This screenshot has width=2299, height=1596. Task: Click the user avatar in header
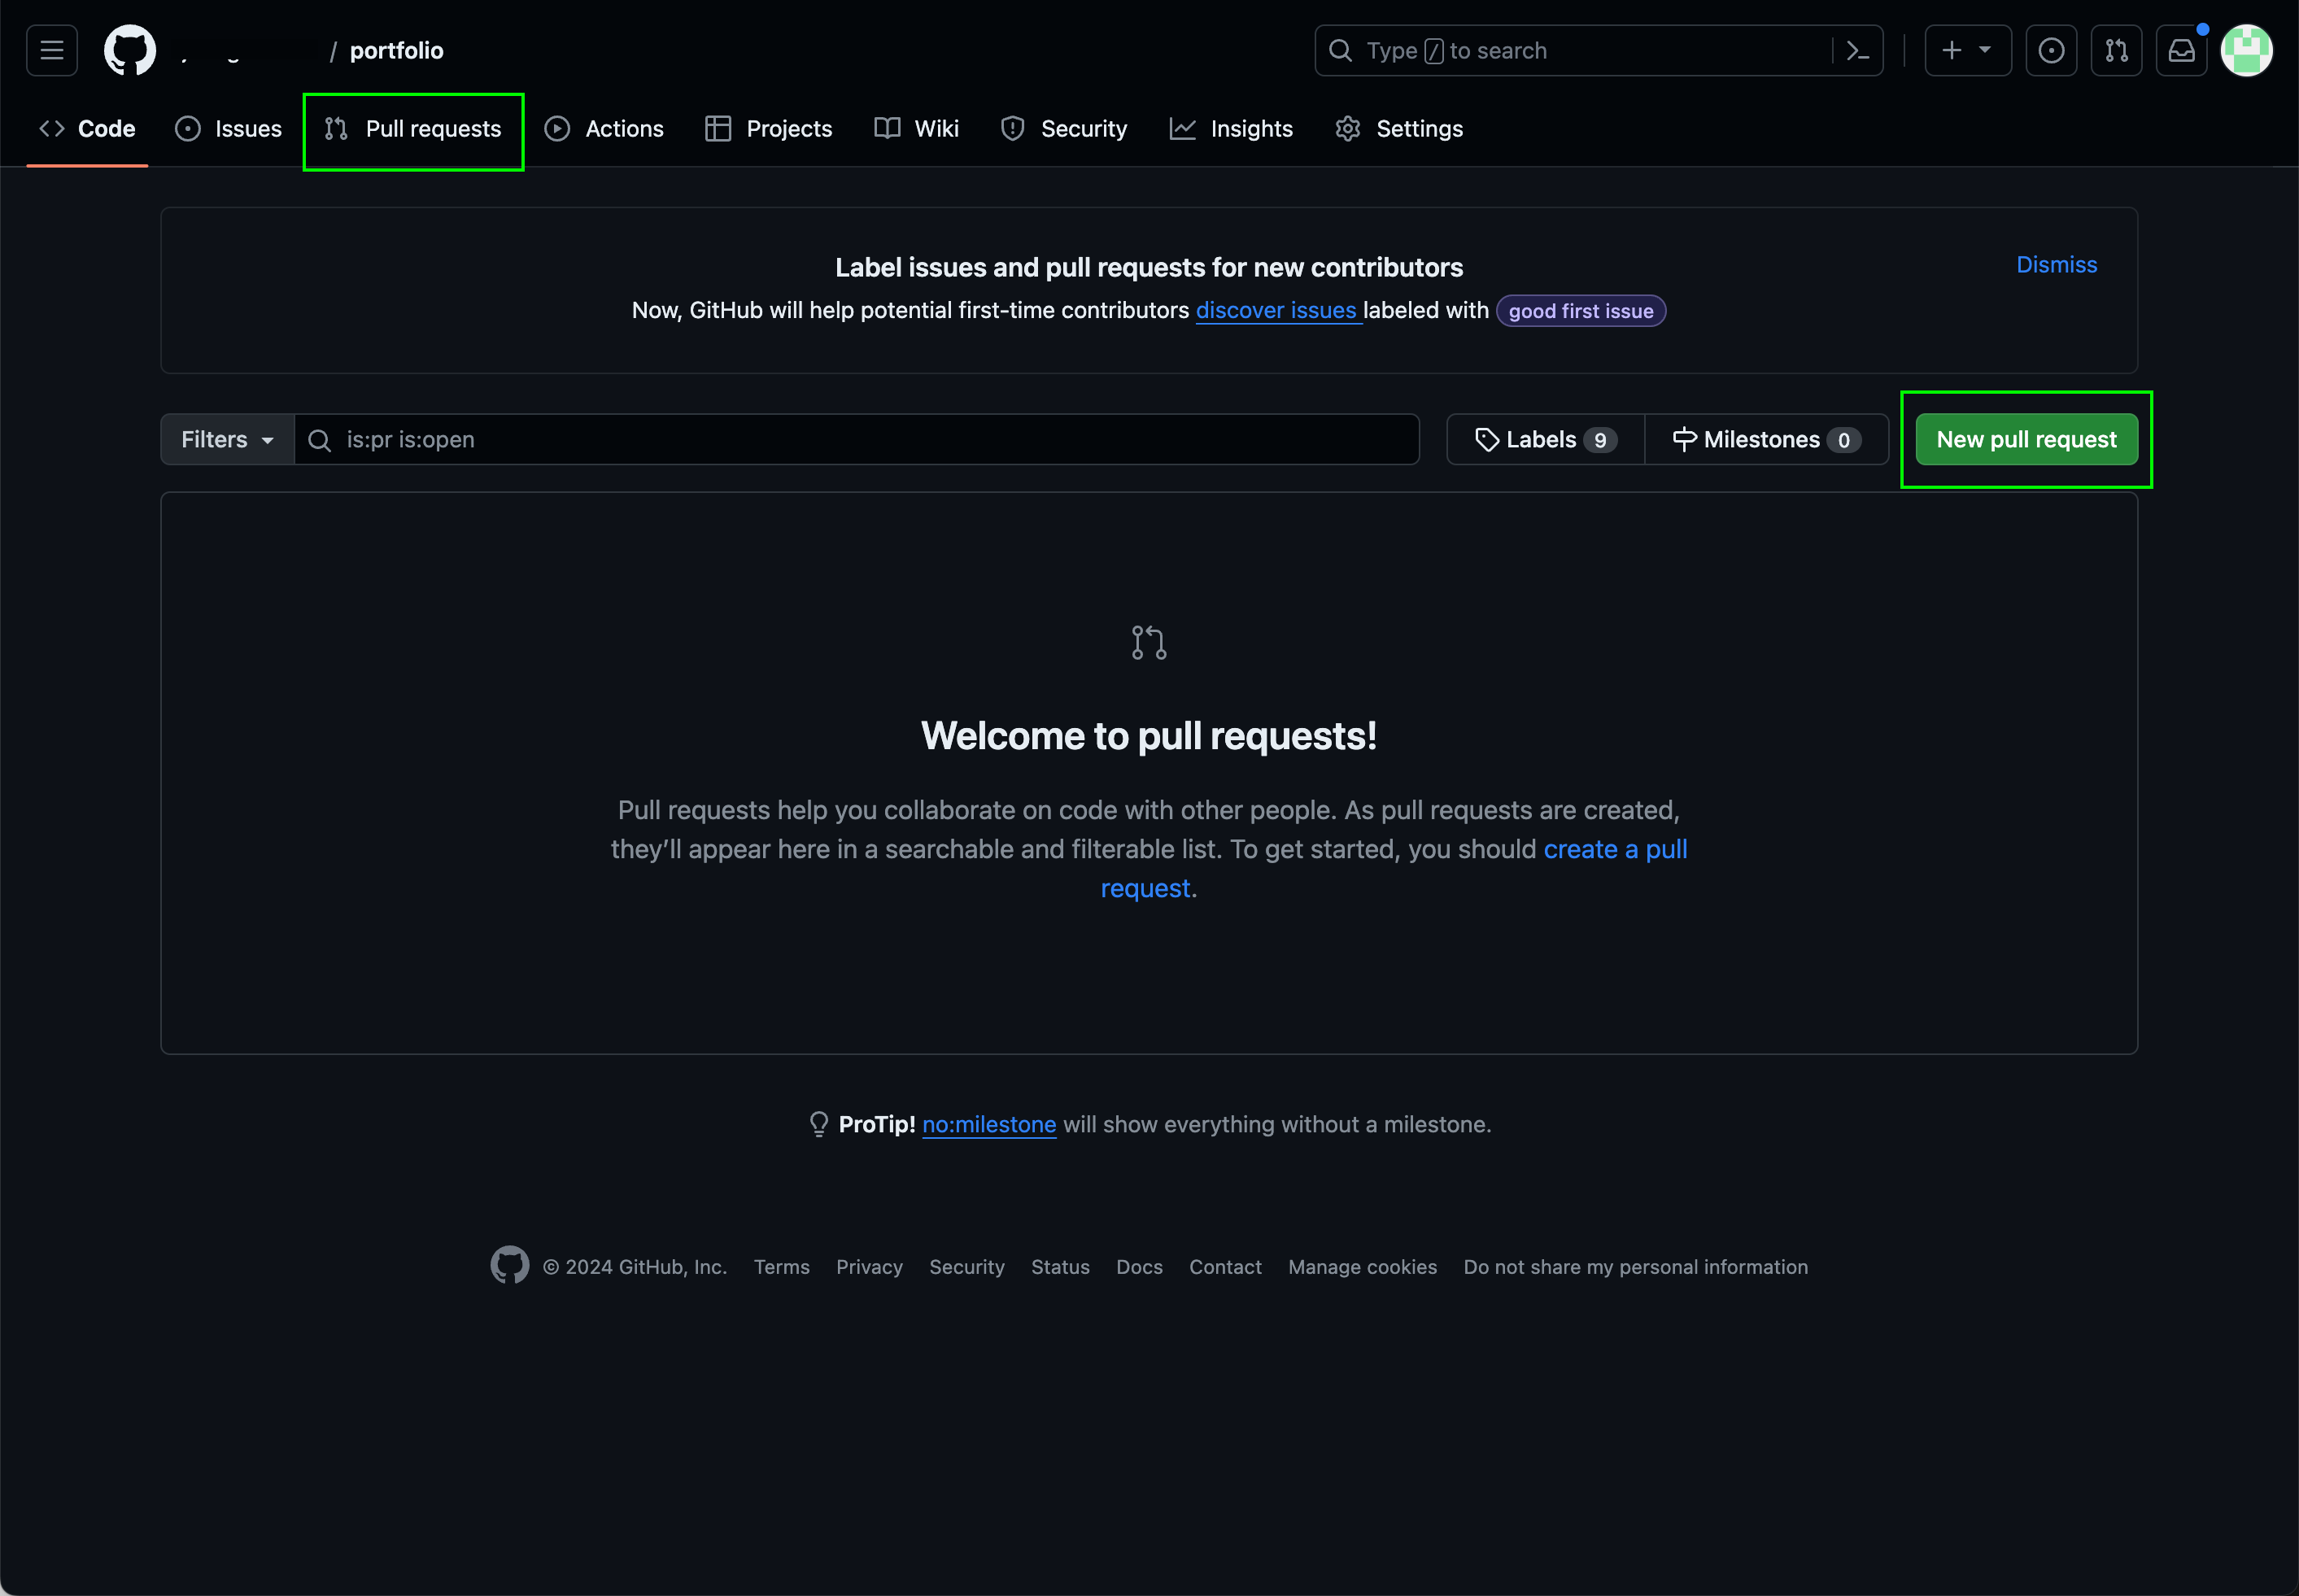point(2246,50)
